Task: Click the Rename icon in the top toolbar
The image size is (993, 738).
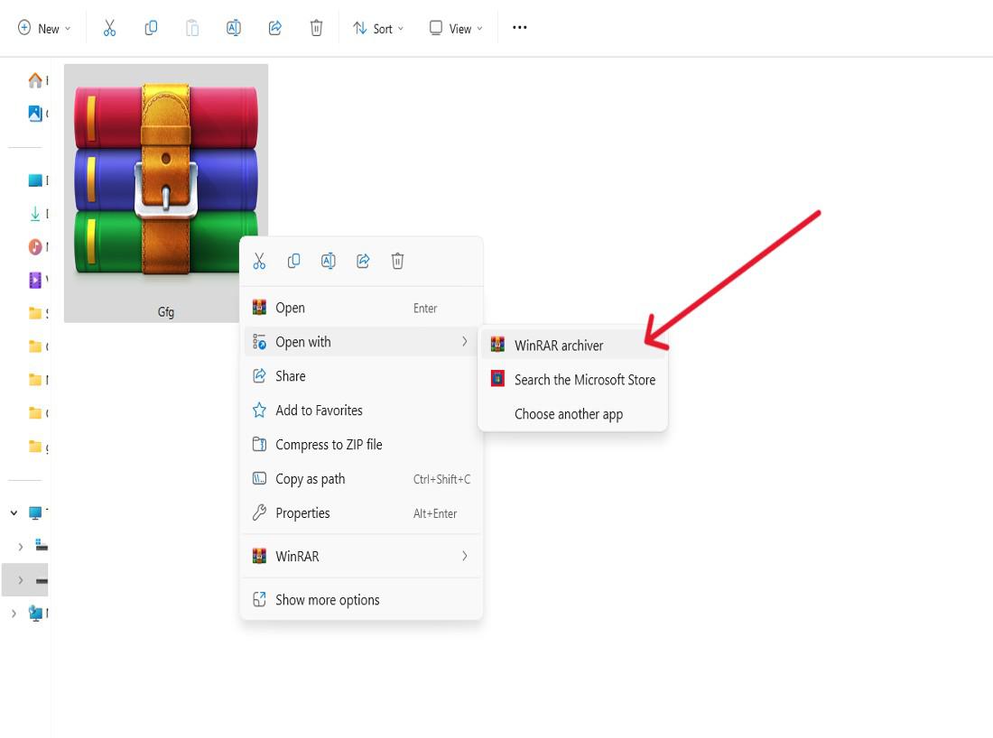Action: pos(234,28)
